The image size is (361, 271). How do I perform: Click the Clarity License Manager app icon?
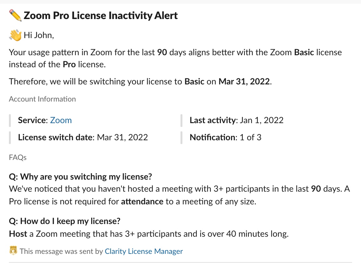(13, 252)
